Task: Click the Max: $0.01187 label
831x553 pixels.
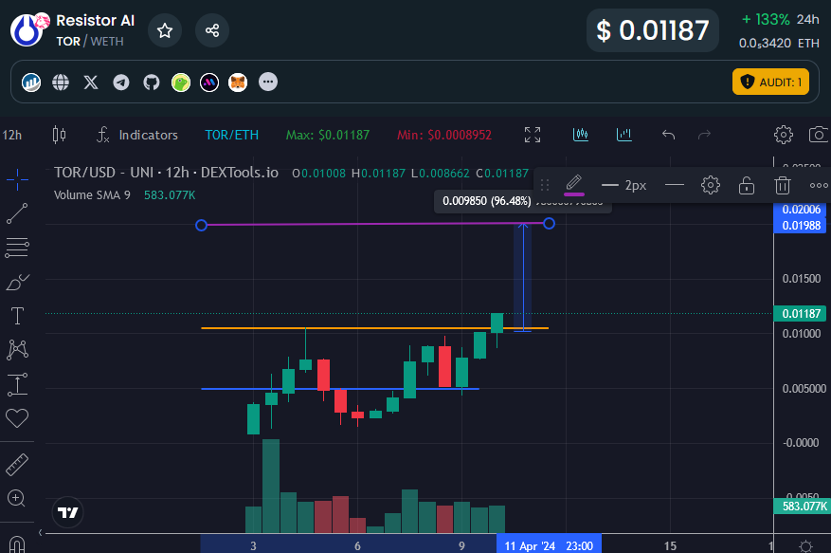Action: [x=328, y=136]
